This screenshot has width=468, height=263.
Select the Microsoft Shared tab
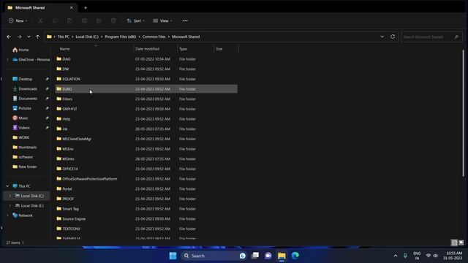(41, 8)
